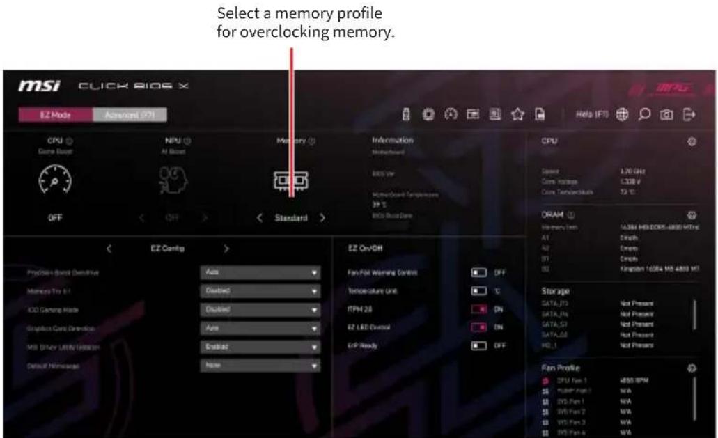Disable the fTPM 2.0 switch

pyautogui.click(x=479, y=309)
